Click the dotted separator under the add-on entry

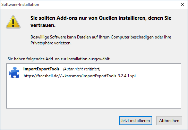tap(94, 81)
